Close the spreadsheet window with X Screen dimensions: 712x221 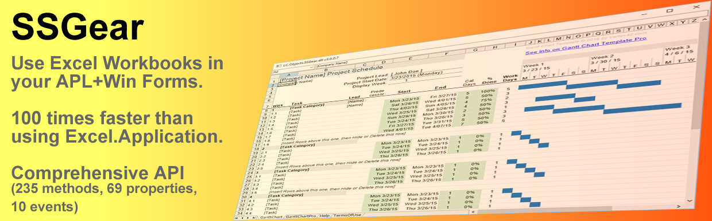pos(696,7)
